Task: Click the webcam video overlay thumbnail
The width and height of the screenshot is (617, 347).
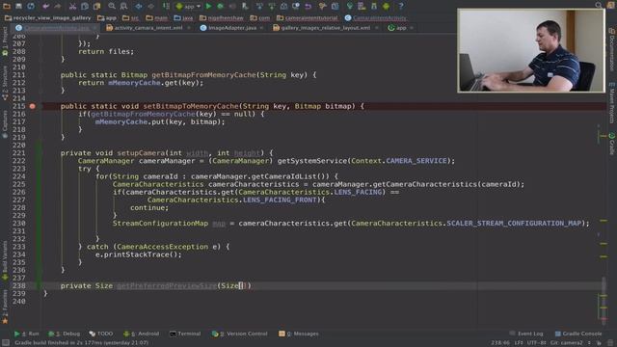Action: [531, 51]
